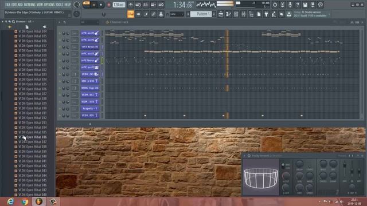367x206 pixels.
Task: Toggle the recording countdown icon
Action: tap(146, 5)
